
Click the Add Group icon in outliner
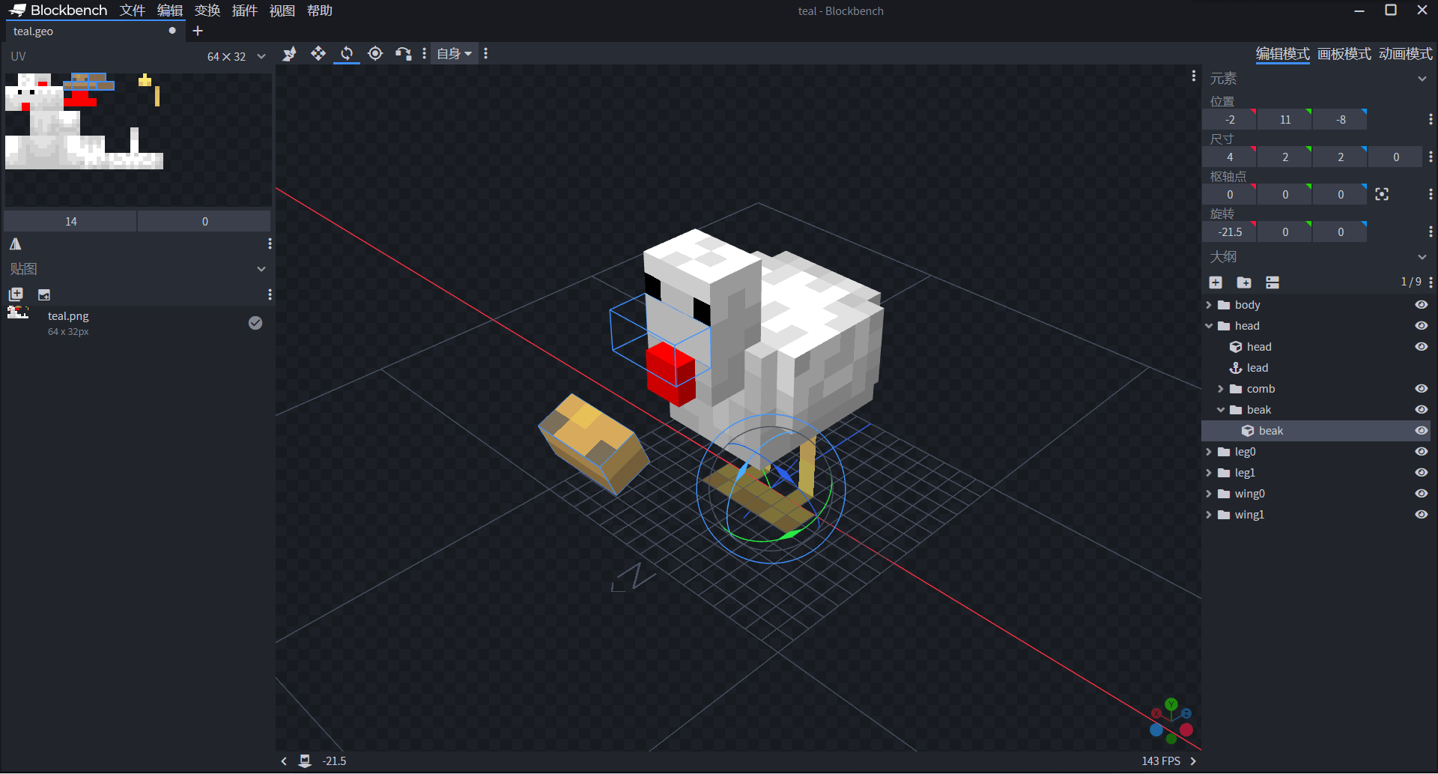click(1244, 282)
